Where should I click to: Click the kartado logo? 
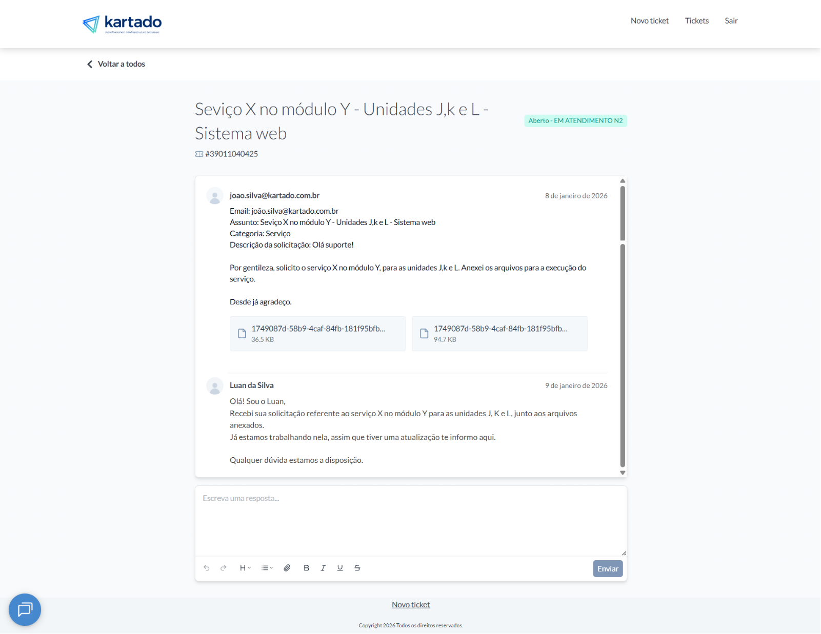click(122, 24)
